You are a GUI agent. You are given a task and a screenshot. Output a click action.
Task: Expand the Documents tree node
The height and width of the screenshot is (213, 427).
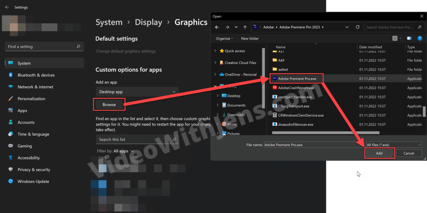[218, 105]
